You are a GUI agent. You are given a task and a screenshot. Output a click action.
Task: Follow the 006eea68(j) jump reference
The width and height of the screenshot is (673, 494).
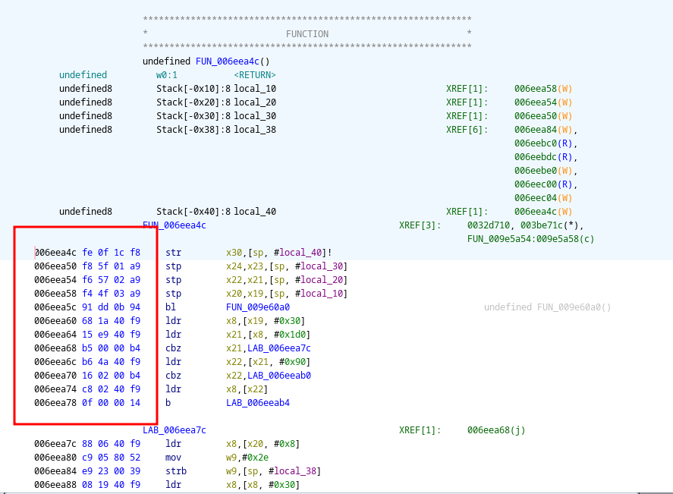point(496,430)
